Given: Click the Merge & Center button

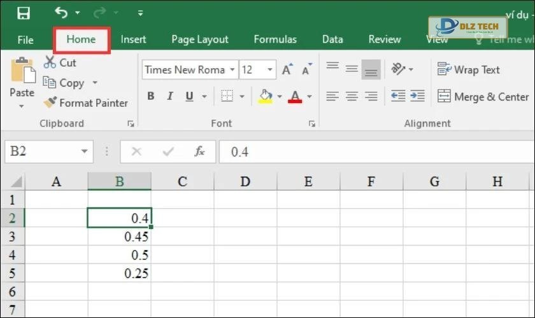Looking at the screenshot, I should [x=483, y=97].
